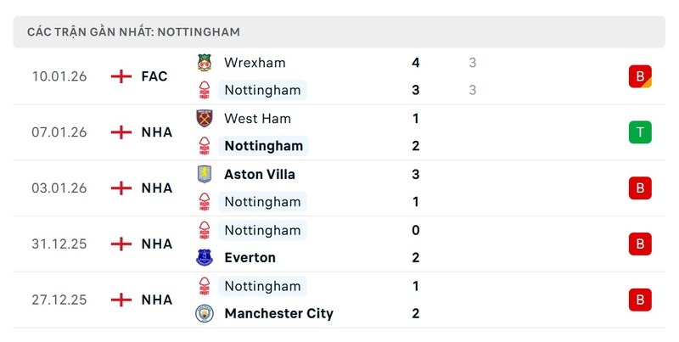Click Aston Villa's score of 3
Image resolution: width=679 pixels, height=342 pixels.
[416, 174]
